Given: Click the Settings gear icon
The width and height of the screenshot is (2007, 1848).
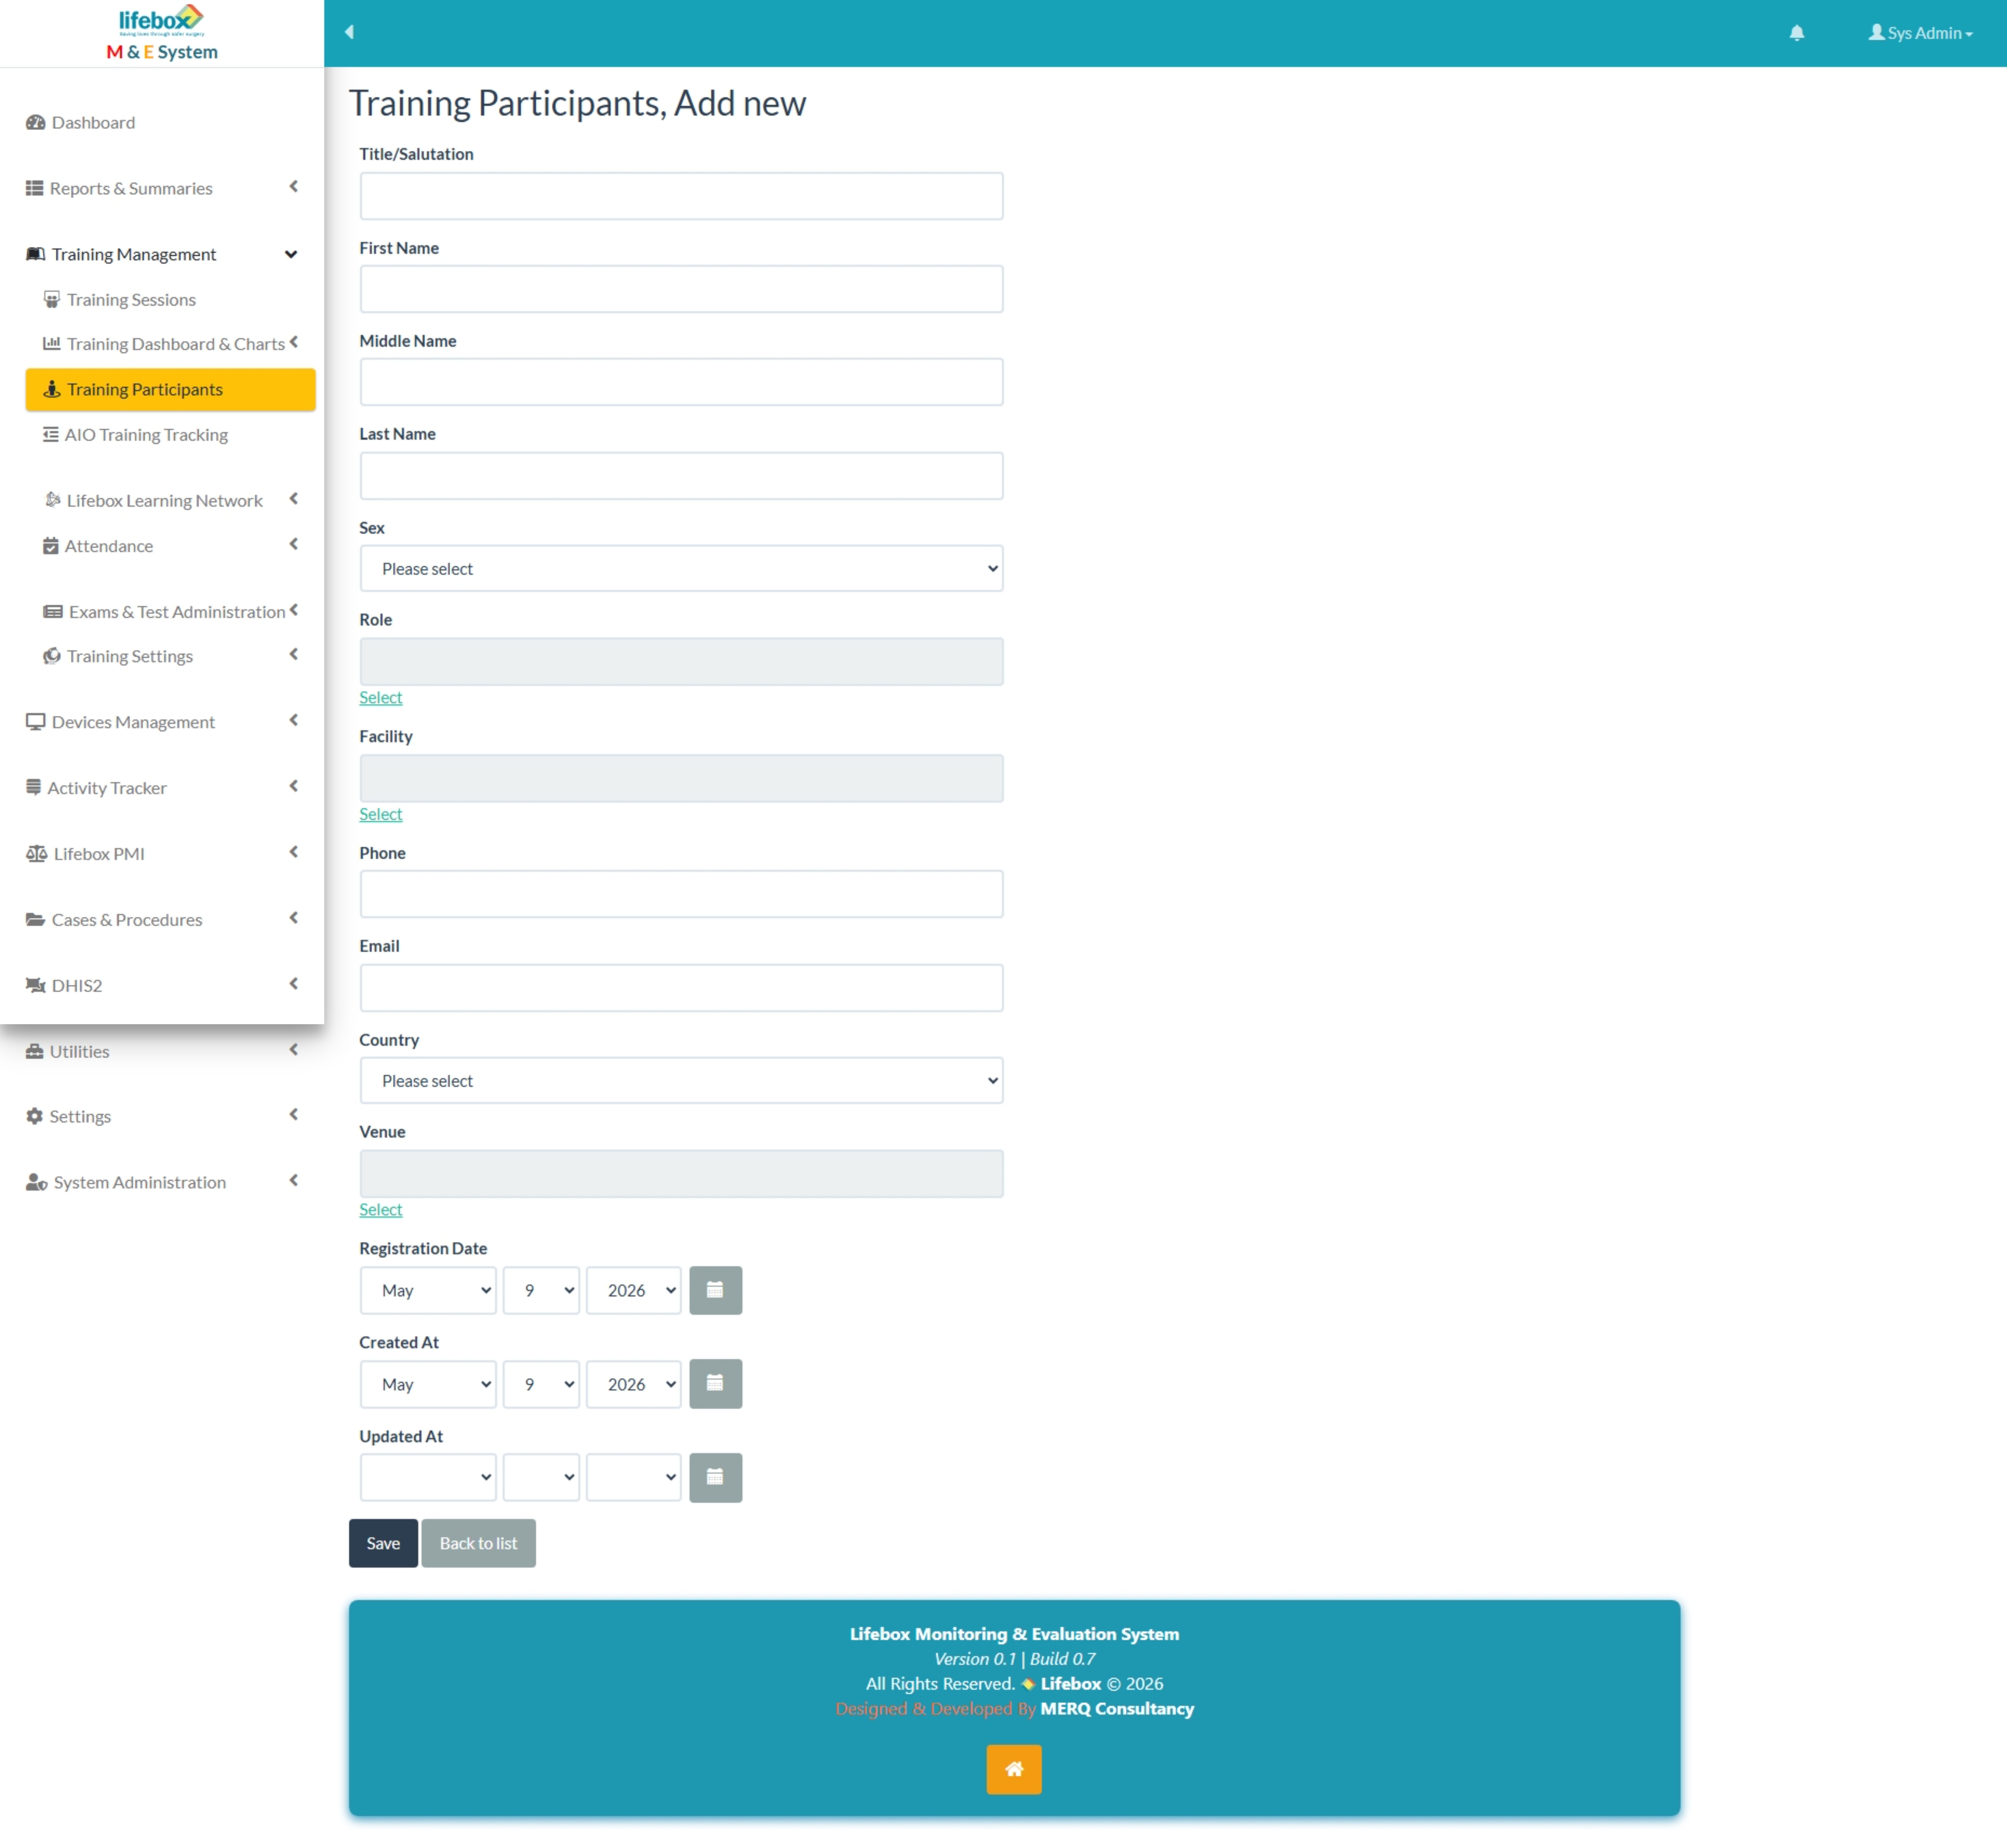Looking at the screenshot, I should click(35, 1116).
